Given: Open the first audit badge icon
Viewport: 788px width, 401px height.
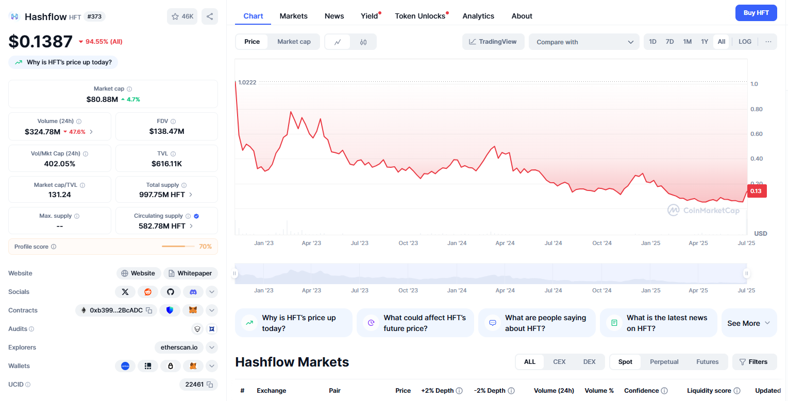Looking at the screenshot, I should tap(197, 329).
